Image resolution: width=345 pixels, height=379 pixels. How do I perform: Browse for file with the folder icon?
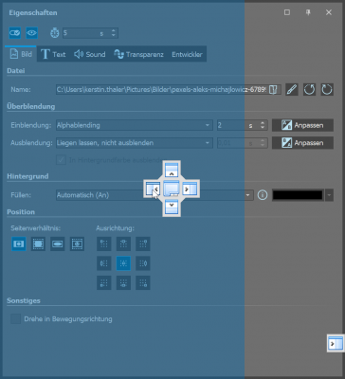[x=274, y=90]
